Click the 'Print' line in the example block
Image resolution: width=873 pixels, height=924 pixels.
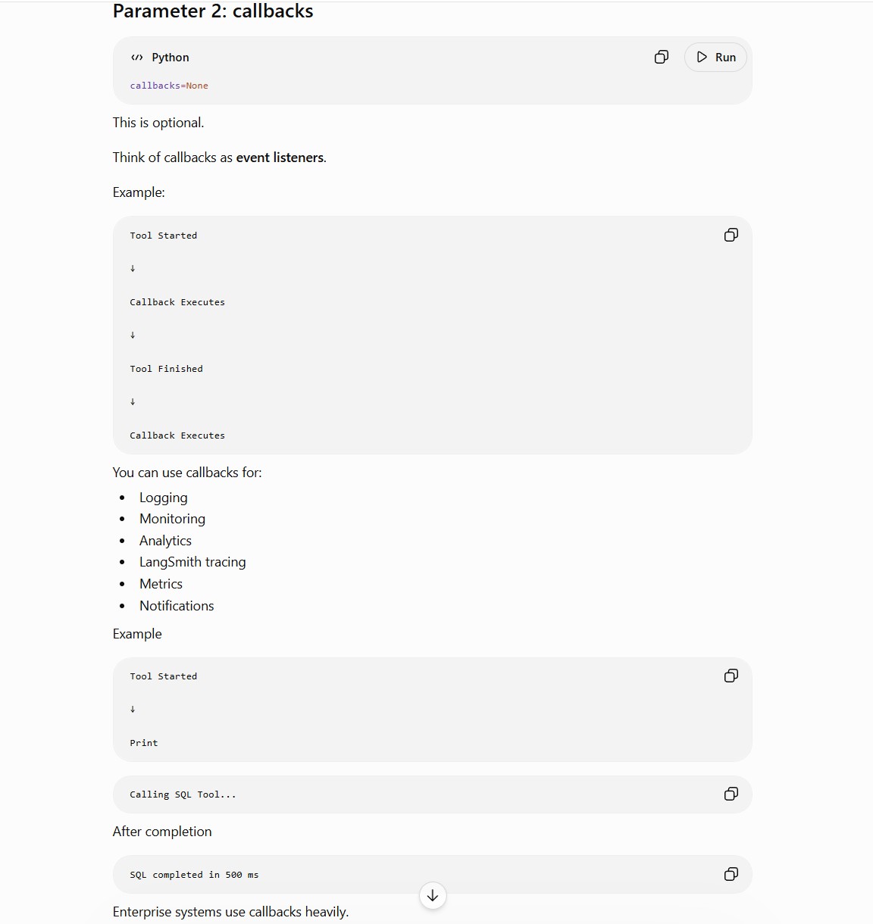pyautogui.click(x=144, y=743)
